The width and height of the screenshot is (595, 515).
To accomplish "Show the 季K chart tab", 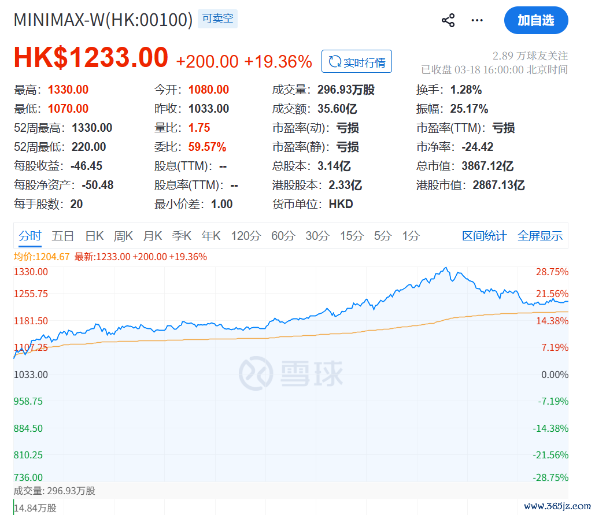I will click(182, 236).
